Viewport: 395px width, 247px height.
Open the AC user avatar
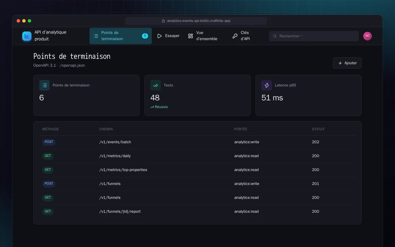[x=368, y=36]
